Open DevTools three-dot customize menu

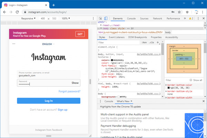[x=198, y=19]
